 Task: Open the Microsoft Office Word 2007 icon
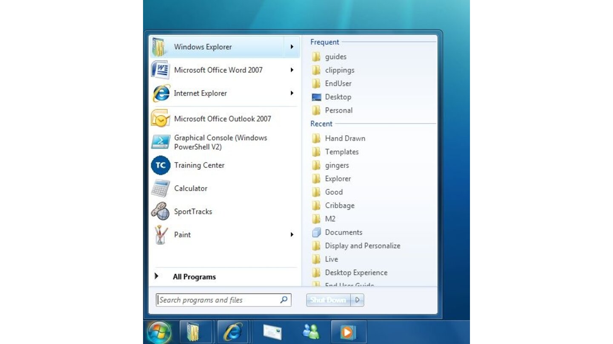coord(160,70)
